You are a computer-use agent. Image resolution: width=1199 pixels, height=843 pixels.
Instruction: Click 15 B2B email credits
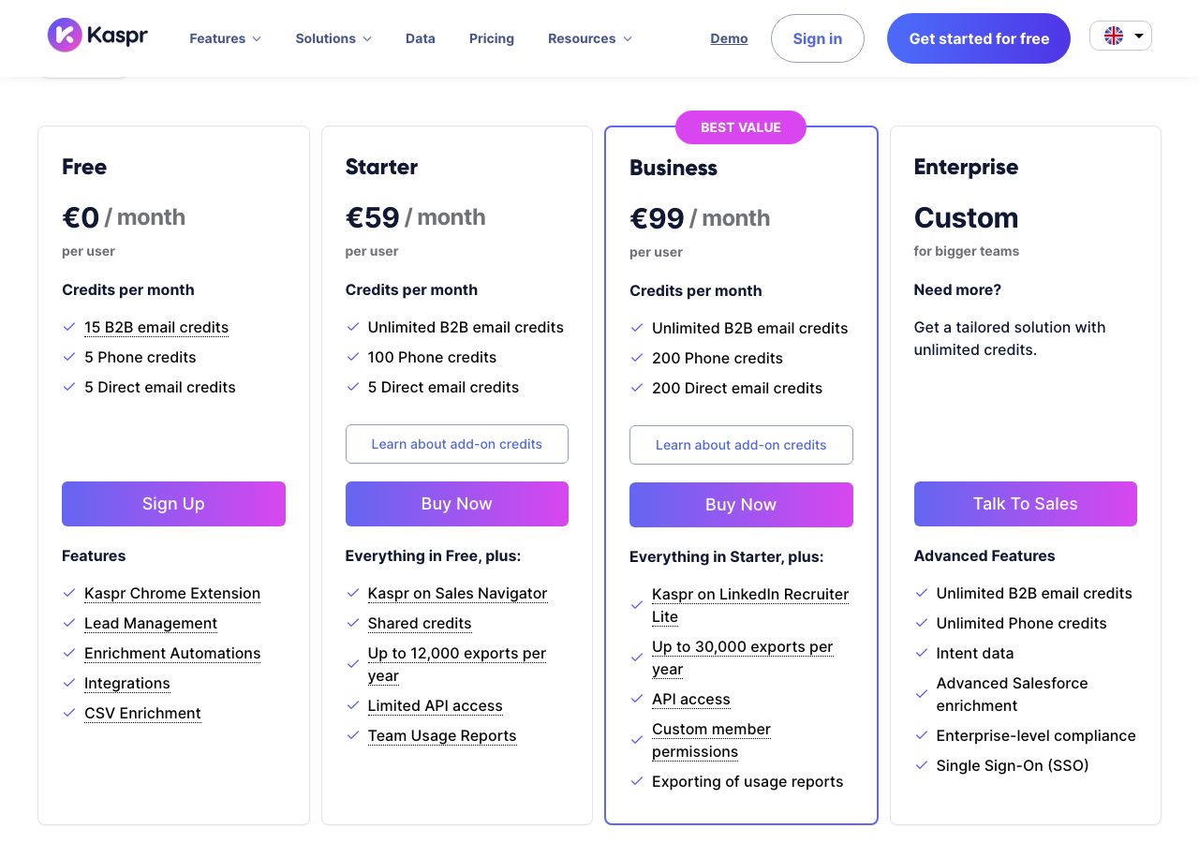click(156, 327)
